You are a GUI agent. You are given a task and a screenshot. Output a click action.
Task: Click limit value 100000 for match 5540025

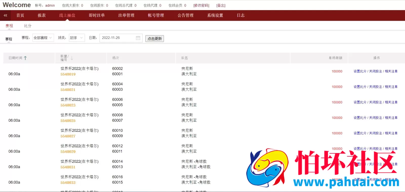(337, 118)
